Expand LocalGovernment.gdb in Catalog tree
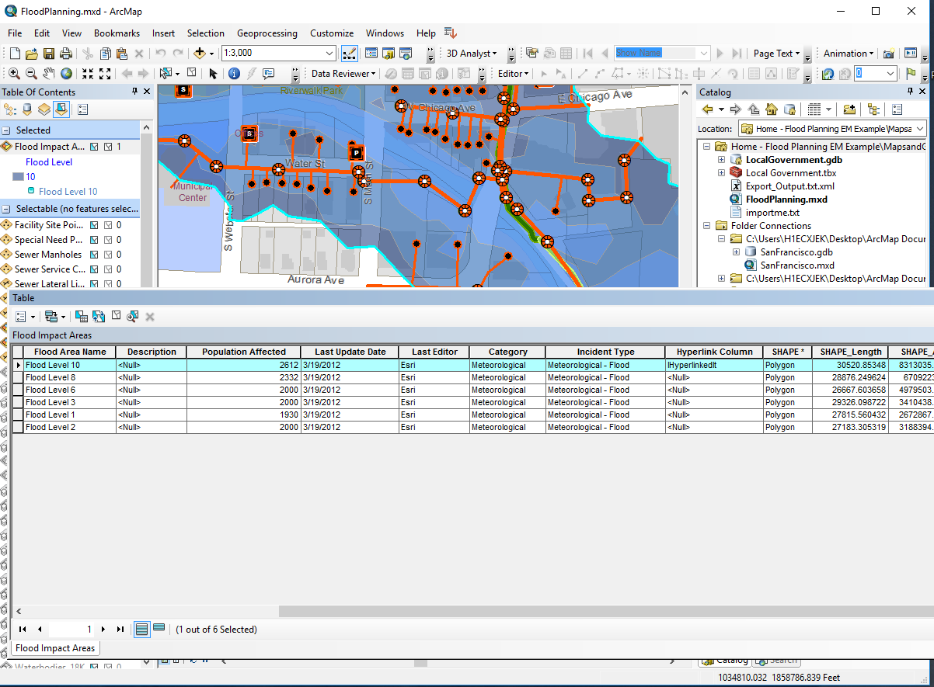934x687 pixels. click(721, 160)
